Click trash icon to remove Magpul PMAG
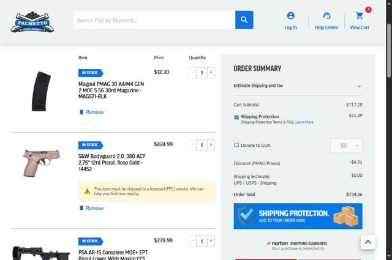The height and width of the screenshot is (260, 392). (x=81, y=112)
